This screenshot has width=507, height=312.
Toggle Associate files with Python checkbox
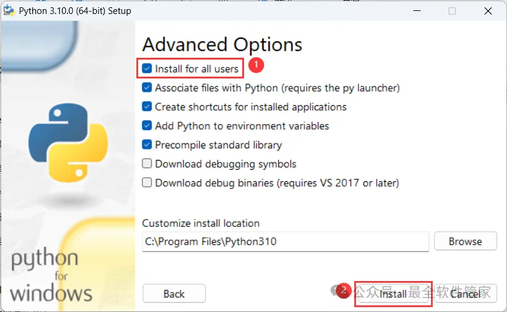(147, 88)
